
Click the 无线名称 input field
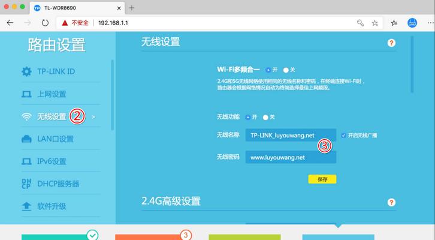pos(291,135)
